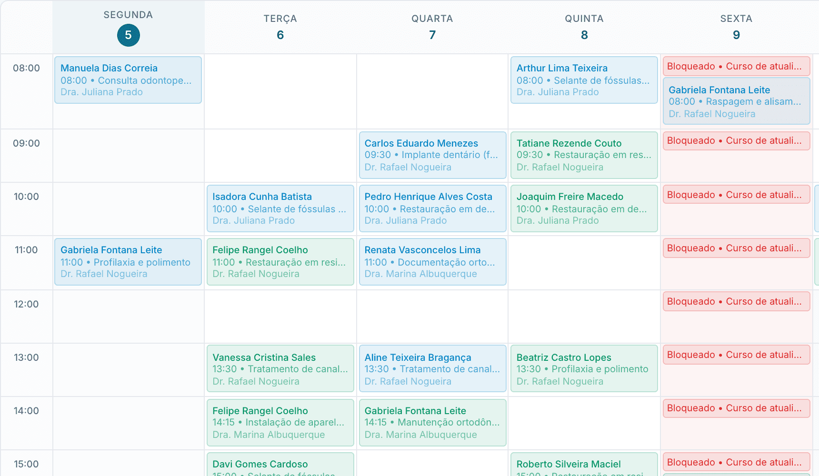Screen dimensions: 819x476
Task: Click the 08:00 time label
Action: 27,68
